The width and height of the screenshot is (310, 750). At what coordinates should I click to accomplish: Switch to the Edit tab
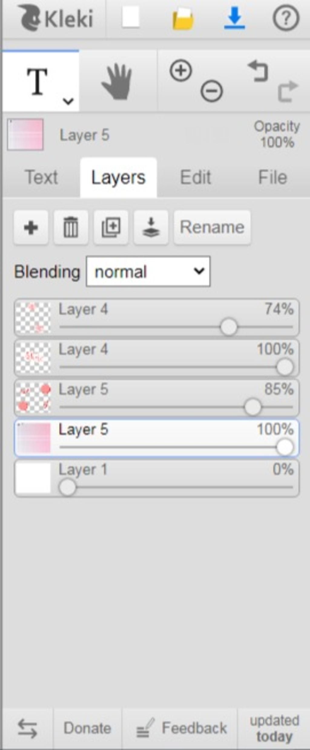[196, 177]
